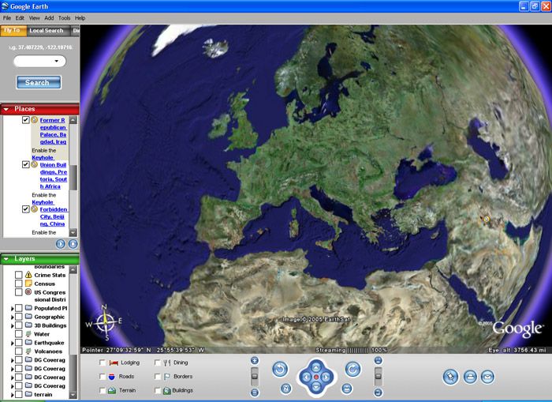Click the zoom slider handle
552x402 pixels.
coord(255,376)
